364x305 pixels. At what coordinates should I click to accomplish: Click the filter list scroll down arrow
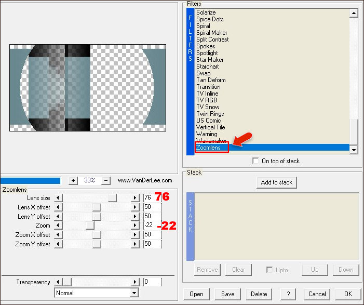(354, 150)
